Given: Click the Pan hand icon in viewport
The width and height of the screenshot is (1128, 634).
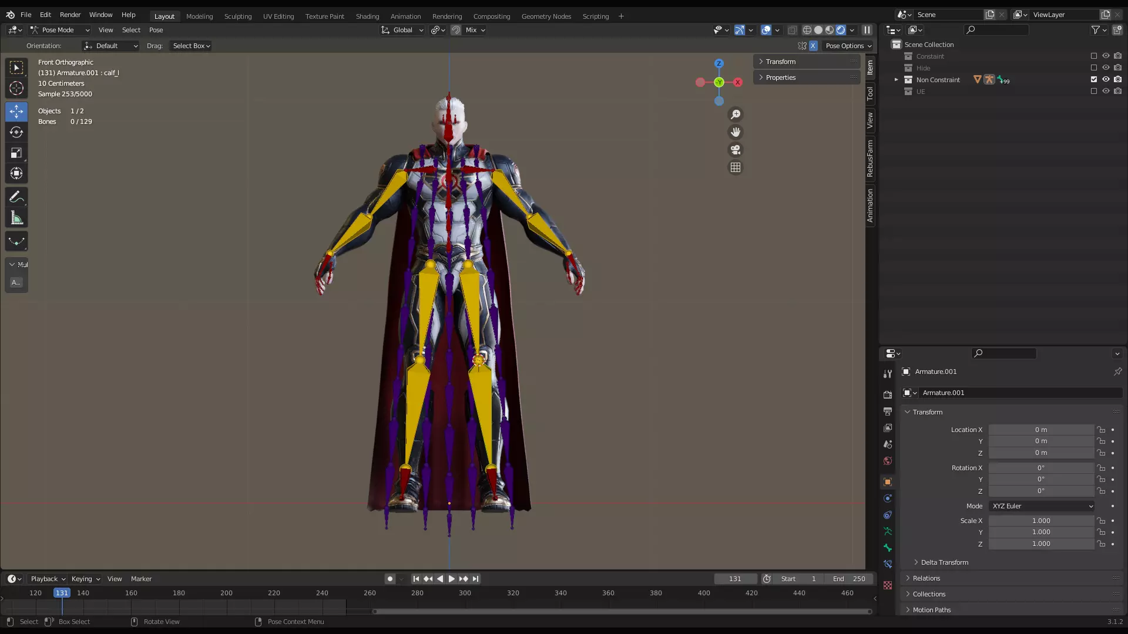Looking at the screenshot, I should (736, 132).
